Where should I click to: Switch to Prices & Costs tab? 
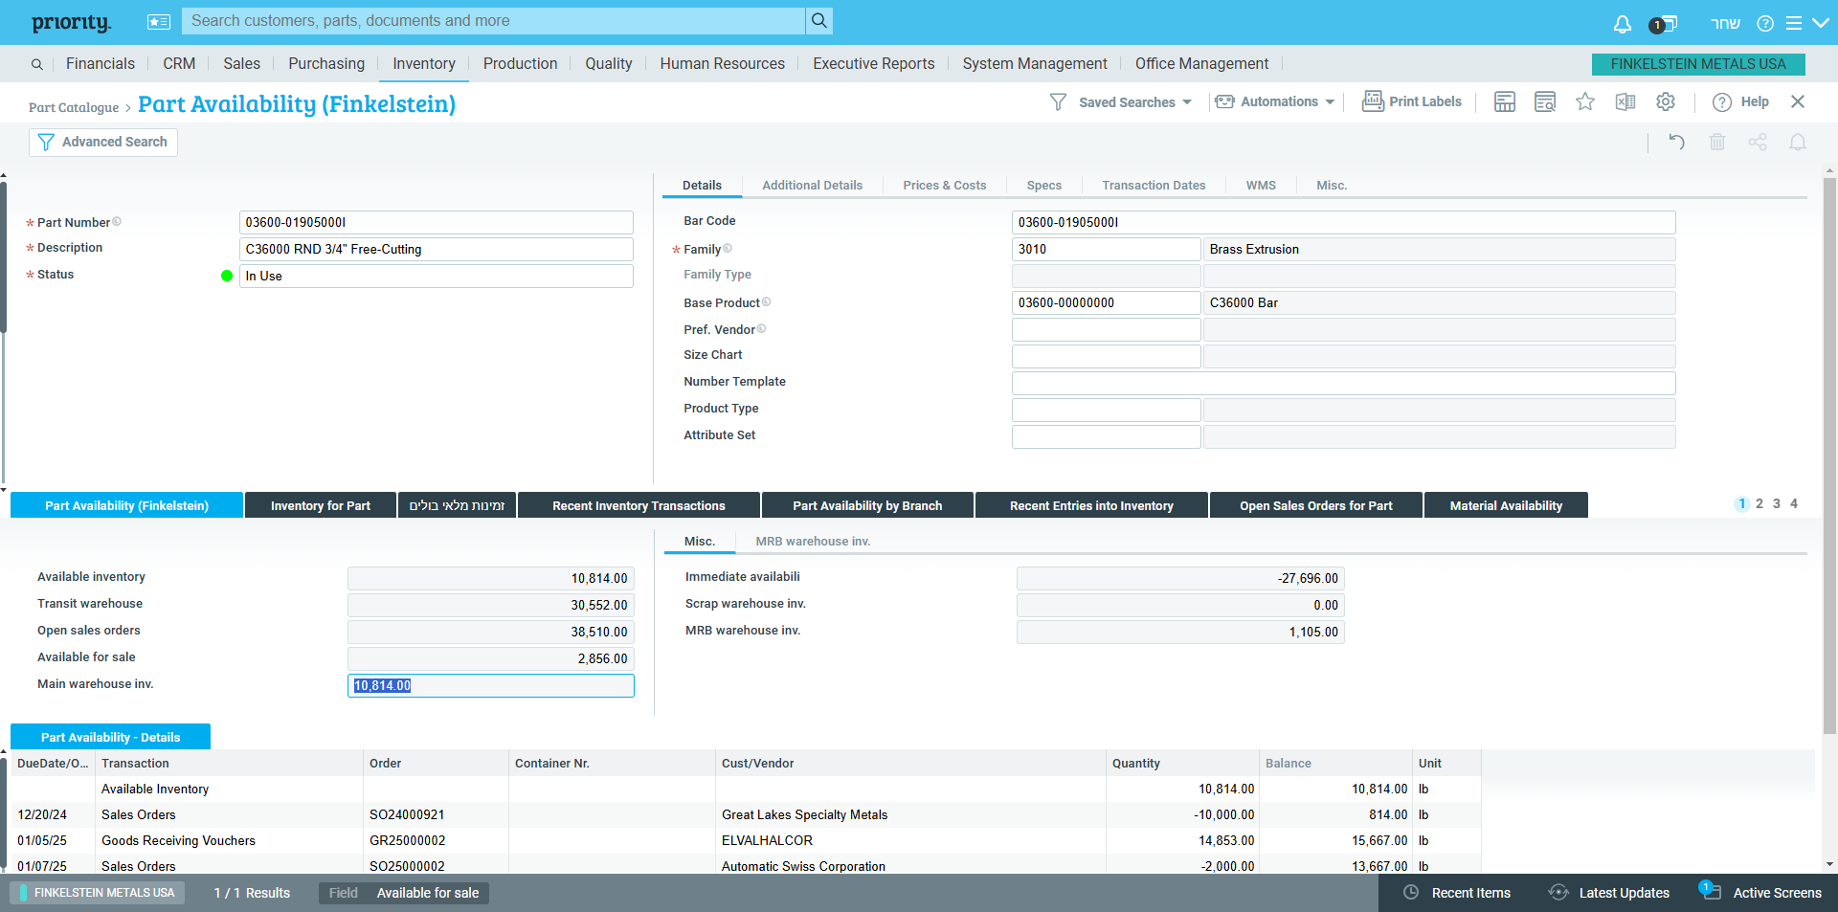pyautogui.click(x=945, y=186)
